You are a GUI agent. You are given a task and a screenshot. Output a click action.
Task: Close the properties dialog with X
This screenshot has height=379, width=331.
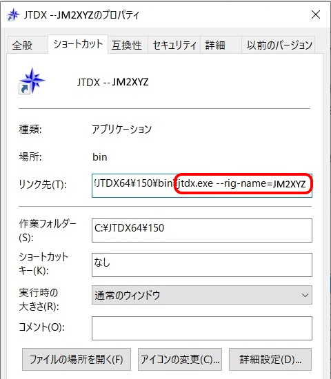point(316,14)
